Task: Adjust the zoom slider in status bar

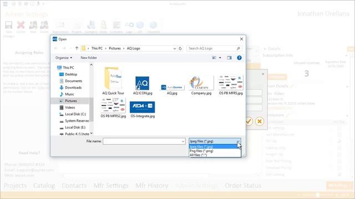Action: [318, 195]
